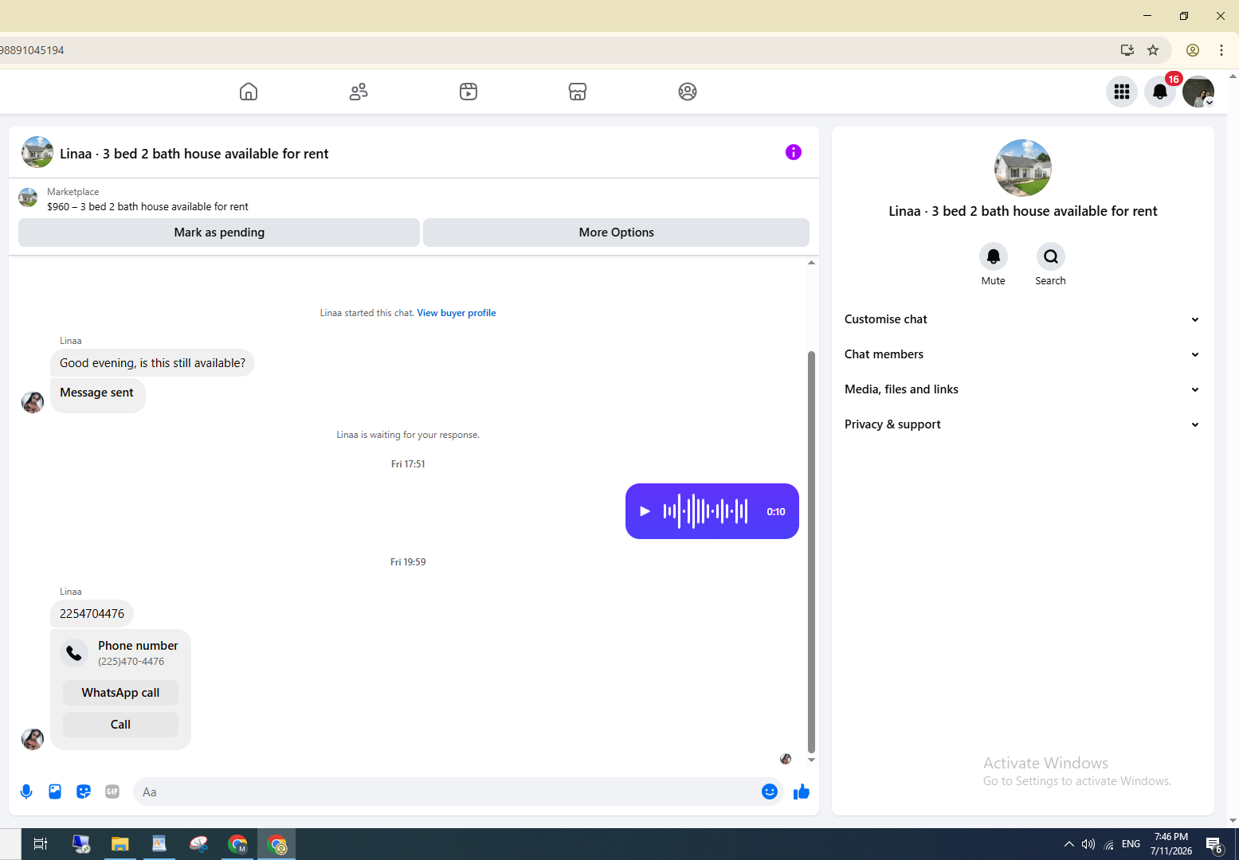Viewport: 1239px width, 860px height.
Task: Choose a GIF with the GIF icon
Action: (112, 792)
